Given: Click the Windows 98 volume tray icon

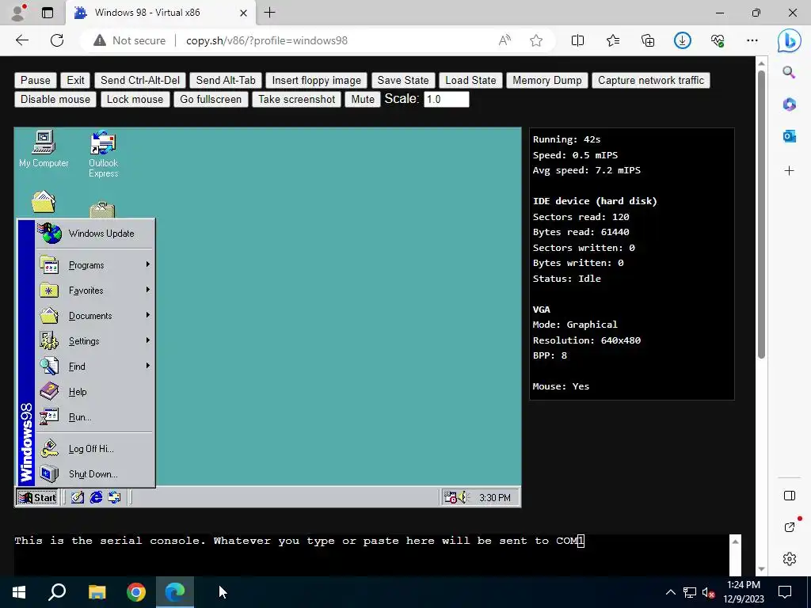Looking at the screenshot, I should (463, 497).
